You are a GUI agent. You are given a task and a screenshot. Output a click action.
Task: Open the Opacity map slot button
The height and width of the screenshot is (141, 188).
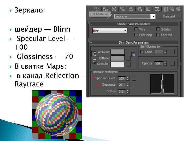[x=172, y=63]
